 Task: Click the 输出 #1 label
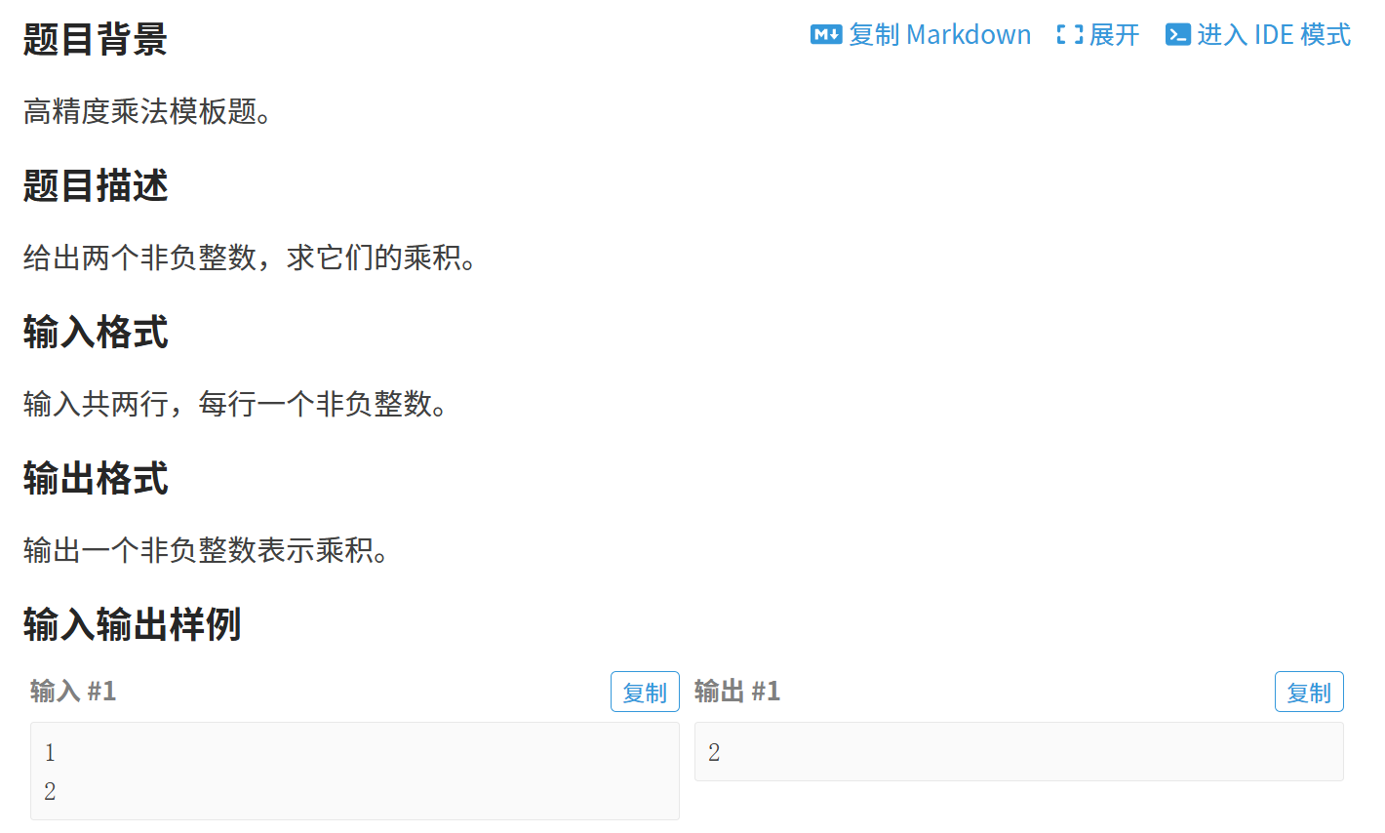737,692
